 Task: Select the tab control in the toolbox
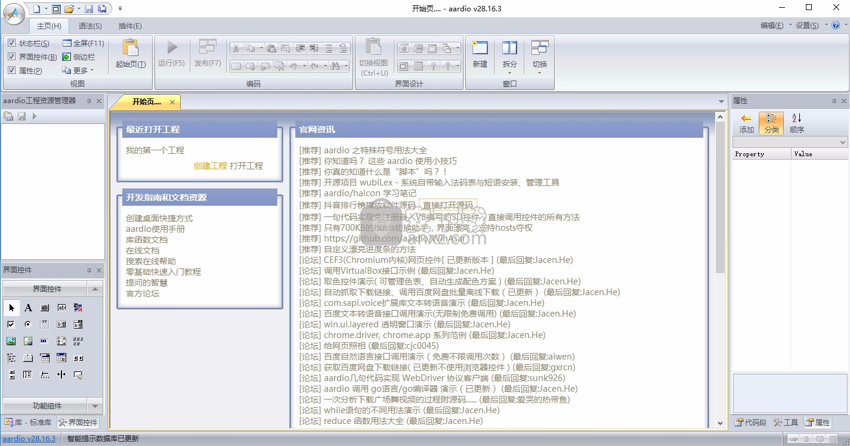click(x=28, y=358)
